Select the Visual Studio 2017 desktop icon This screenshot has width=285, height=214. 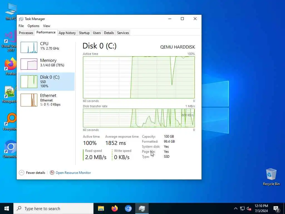coord(9,42)
